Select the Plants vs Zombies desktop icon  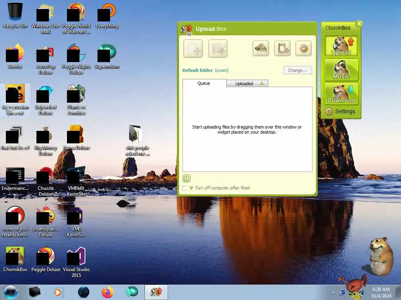(76, 100)
